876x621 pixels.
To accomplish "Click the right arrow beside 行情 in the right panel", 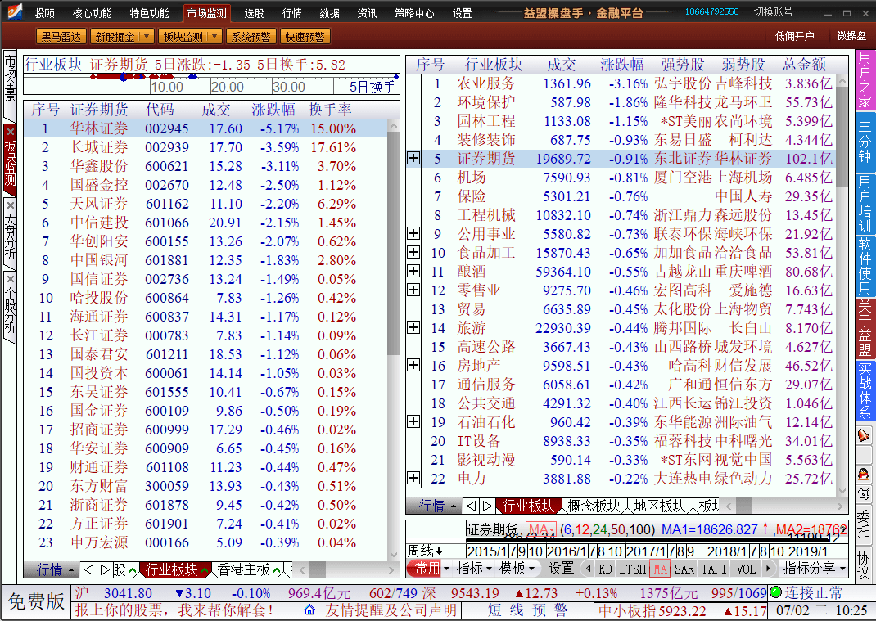I will pos(487,506).
